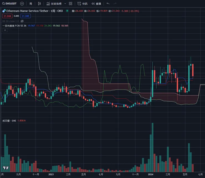Create an alert via 快訊 button
The height and width of the screenshot is (178, 205).
tap(82, 4)
